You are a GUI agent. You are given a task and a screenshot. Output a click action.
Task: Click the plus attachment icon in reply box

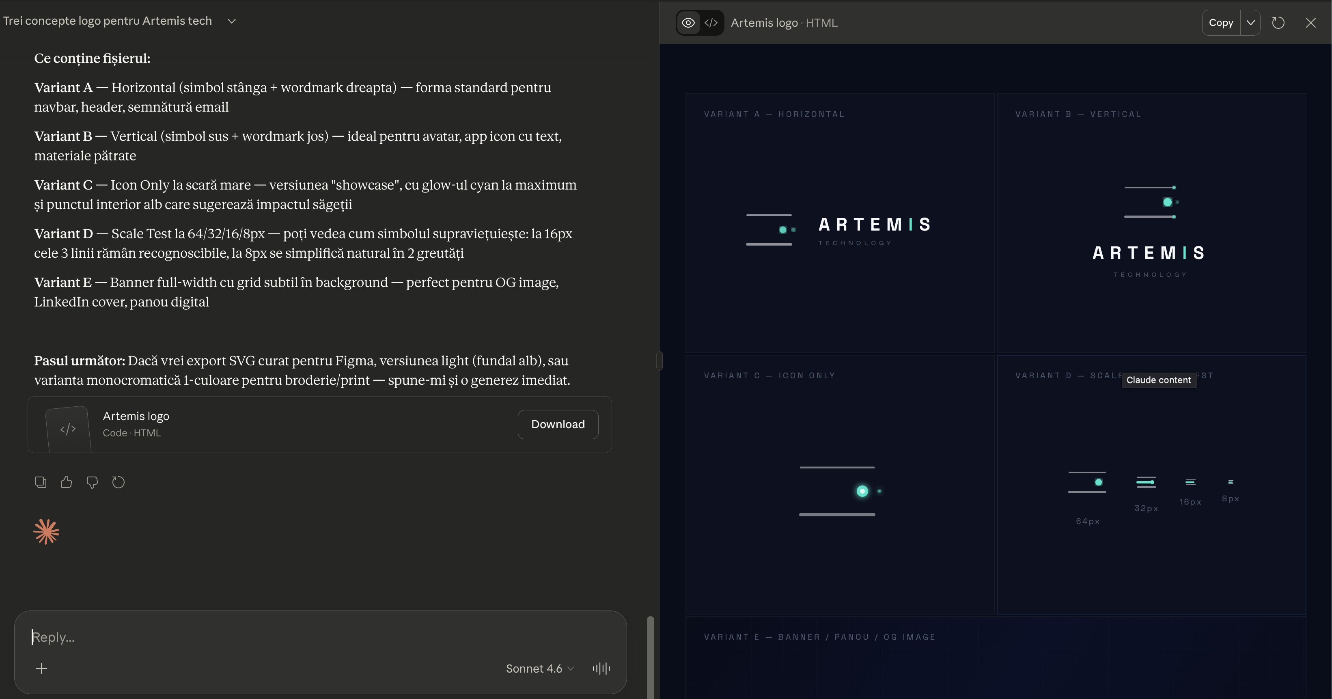41,669
